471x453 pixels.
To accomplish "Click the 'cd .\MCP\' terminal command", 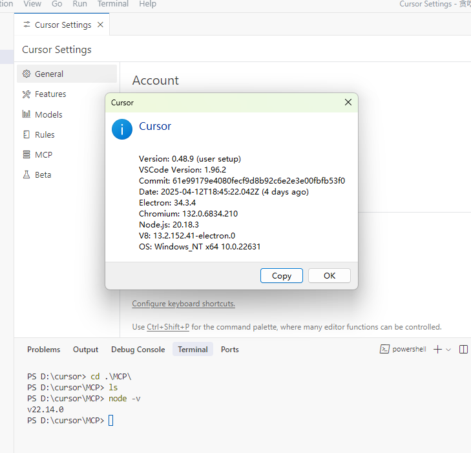I will tap(111, 377).
